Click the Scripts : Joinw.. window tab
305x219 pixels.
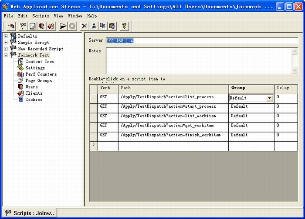(29, 213)
